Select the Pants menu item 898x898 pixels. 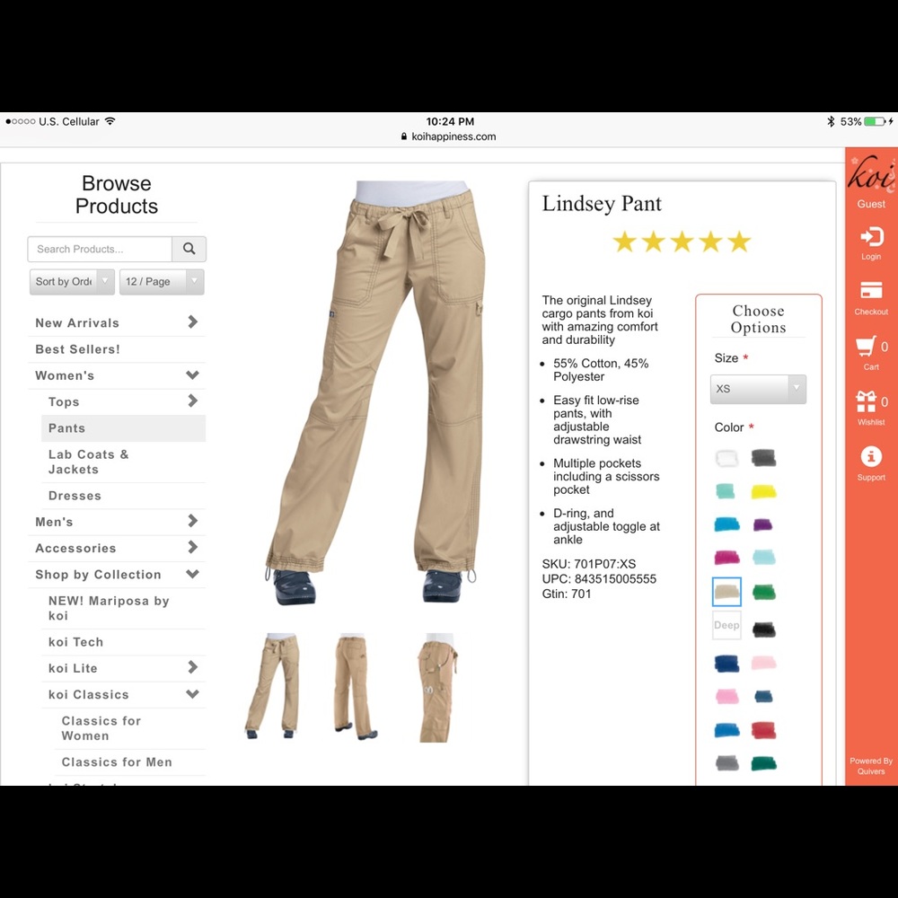(123, 428)
